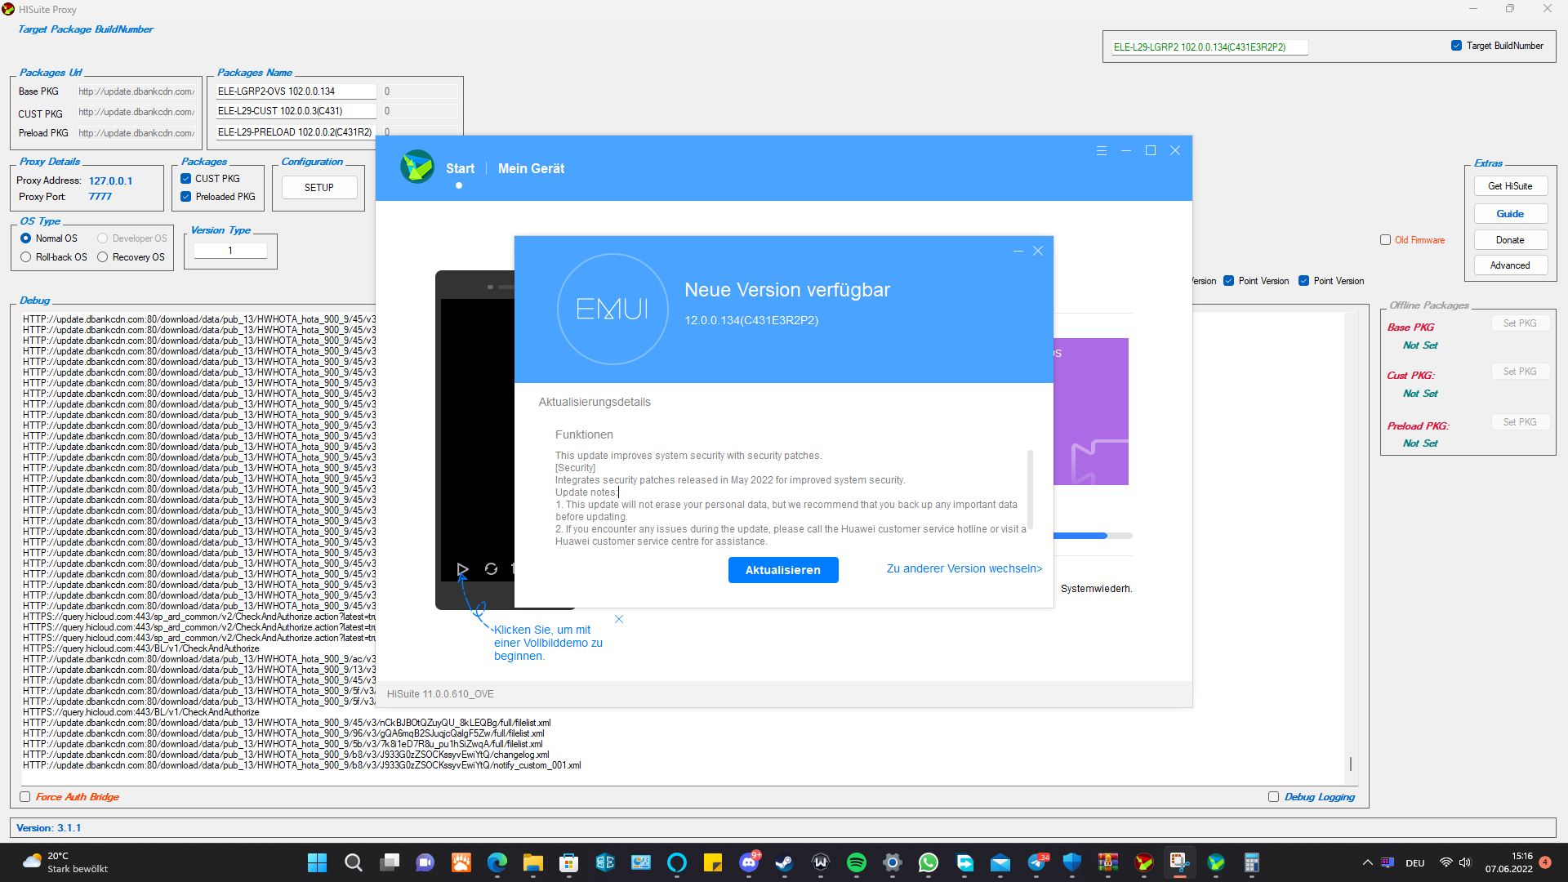Screen dimensions: 1568x882
Task: Click Set PKG for Base PKG
Action: (x=1520, y=323)
